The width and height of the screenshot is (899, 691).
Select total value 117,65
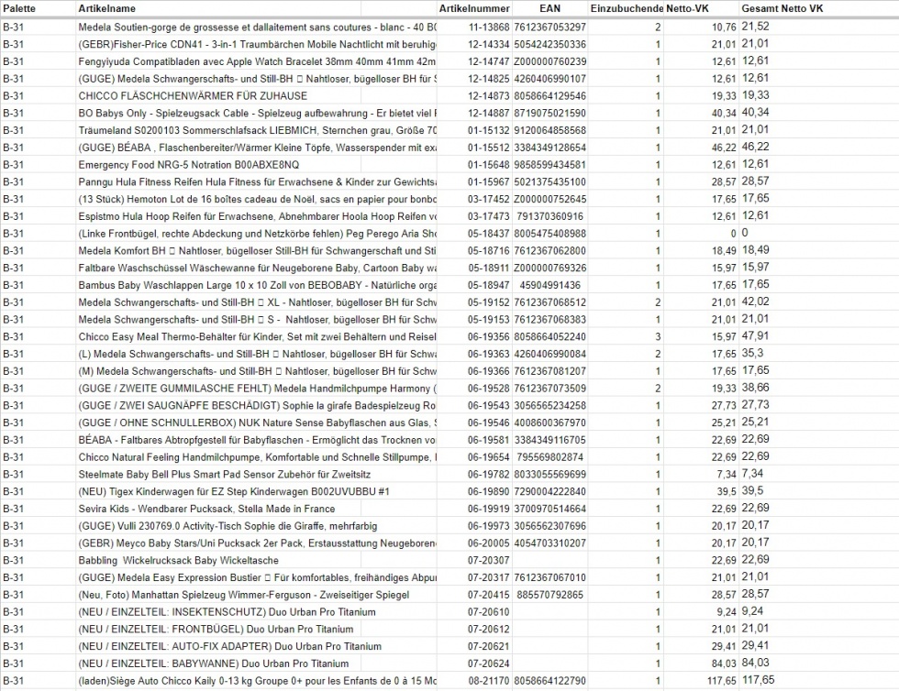click(758, 679)
